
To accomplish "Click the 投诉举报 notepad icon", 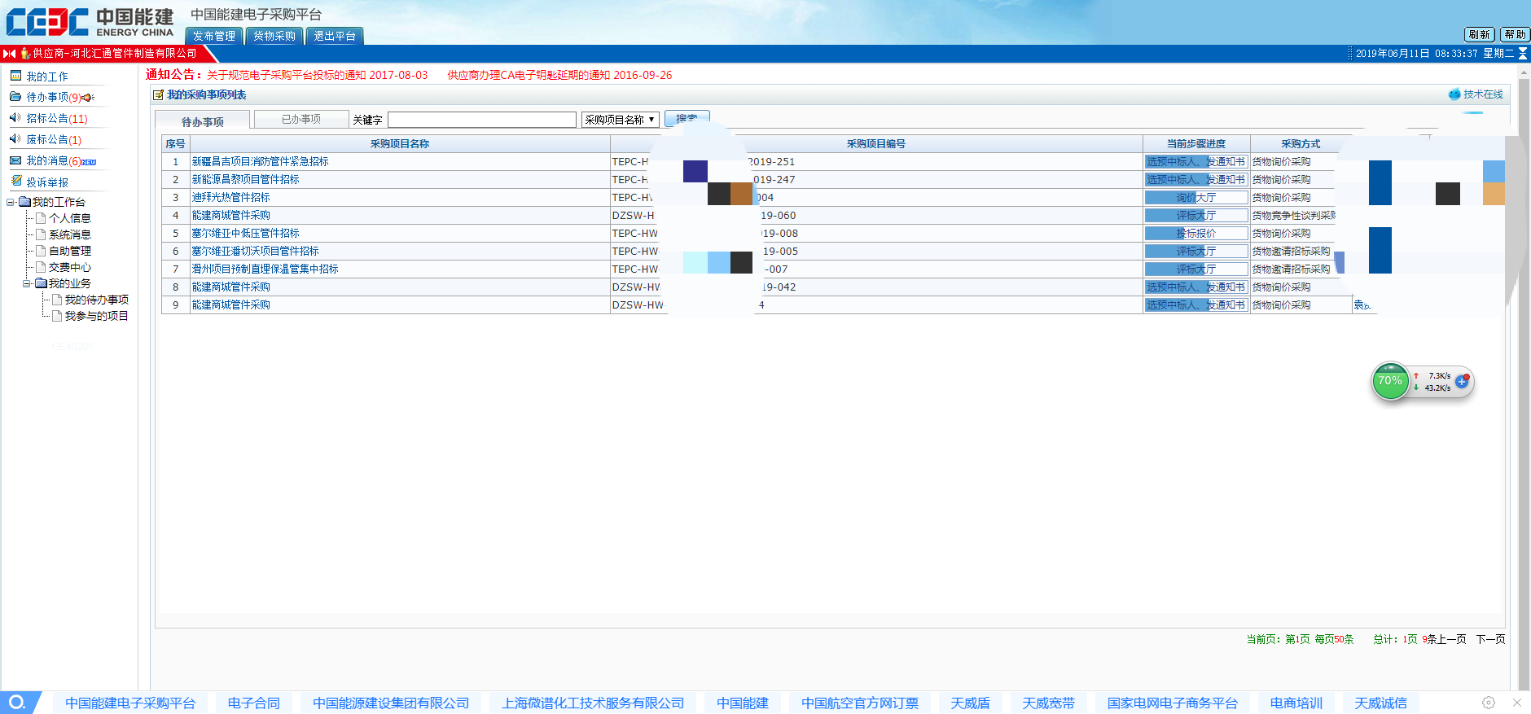I will point(15,182).
